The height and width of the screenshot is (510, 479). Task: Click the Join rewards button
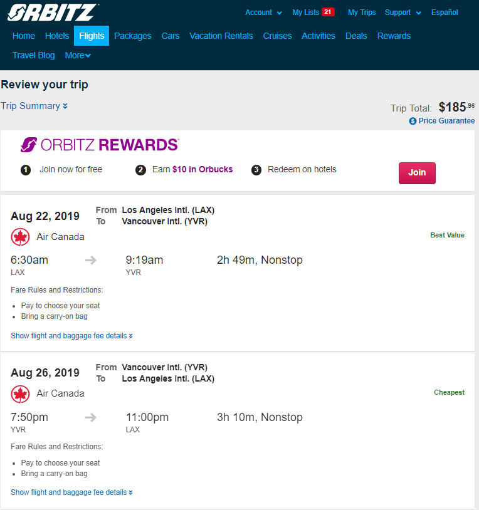(x=417, y=173)
